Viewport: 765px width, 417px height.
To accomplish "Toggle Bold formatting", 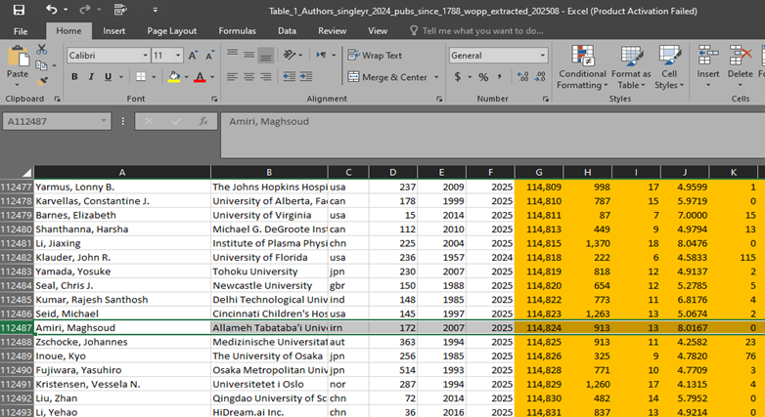I will pos(75,77).
